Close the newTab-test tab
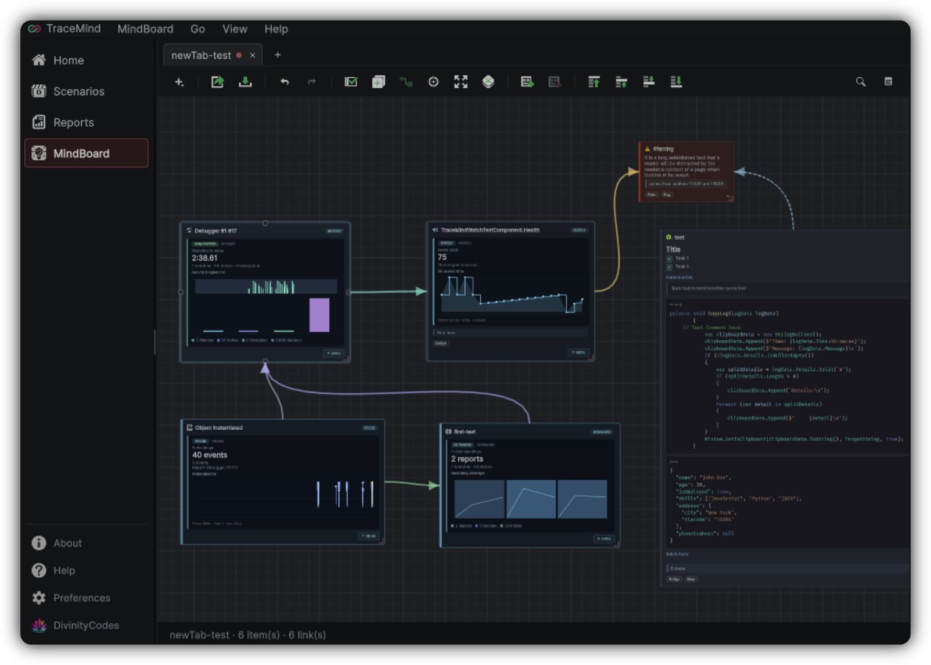 [253, 55]
